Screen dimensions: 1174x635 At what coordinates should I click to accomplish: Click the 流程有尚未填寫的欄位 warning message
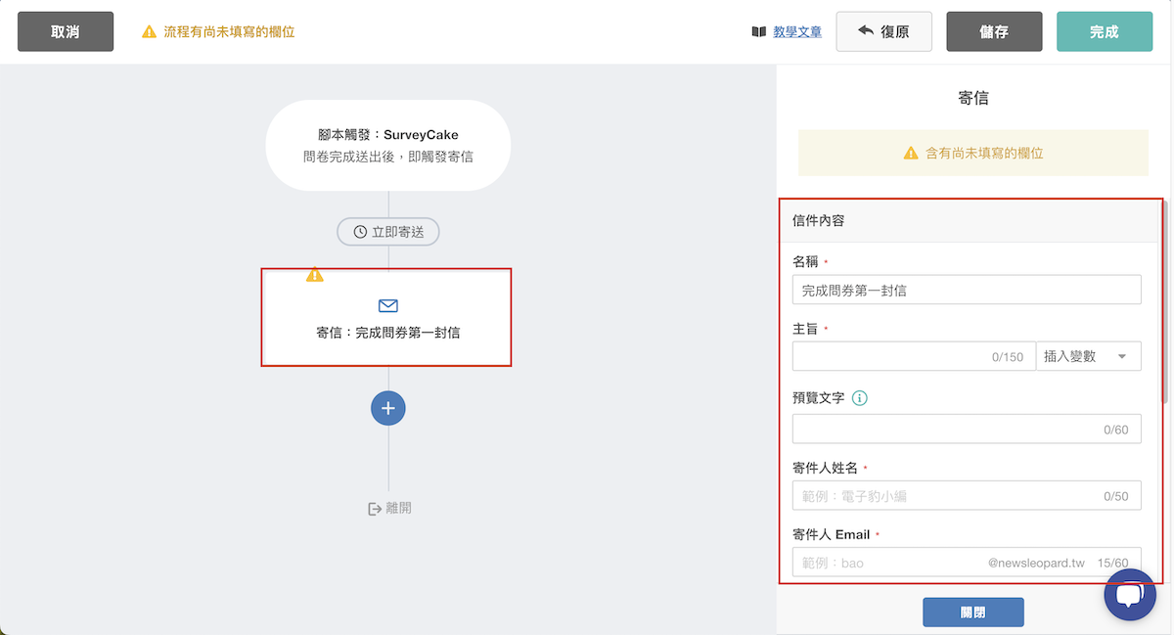tap(229, 32)
